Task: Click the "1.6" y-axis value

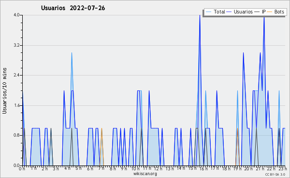Action: (16, 105)
